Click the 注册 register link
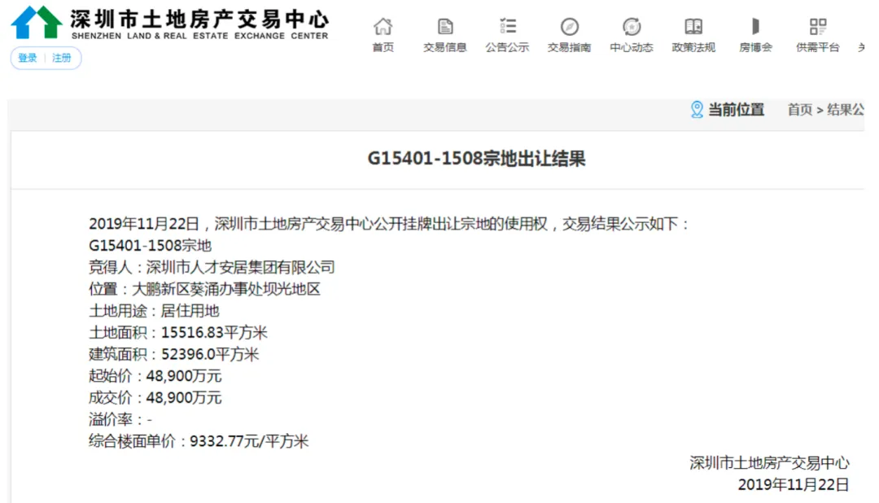879x503 pixels. pyautogui.click(x=62, y=58)
